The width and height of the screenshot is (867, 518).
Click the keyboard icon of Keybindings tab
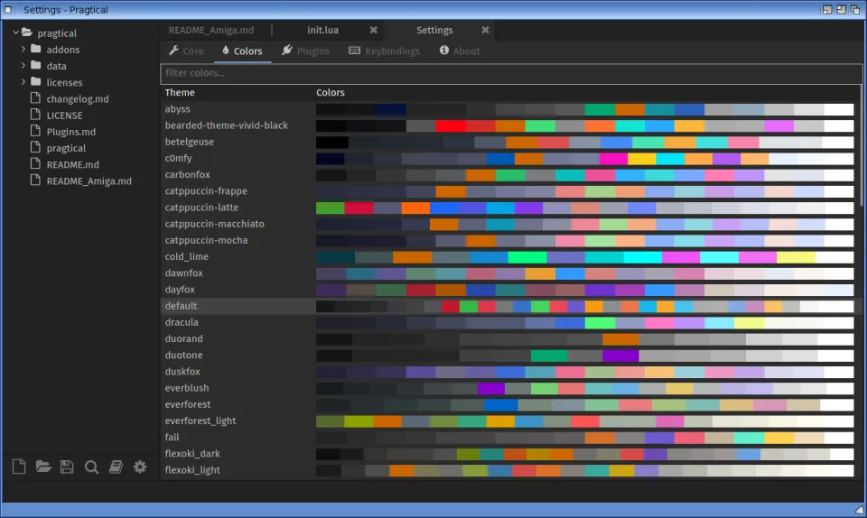pos(354,51)
